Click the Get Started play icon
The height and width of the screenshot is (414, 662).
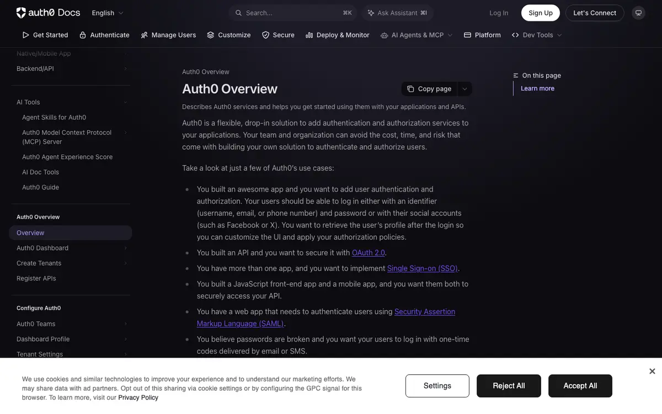click(25, 35)
